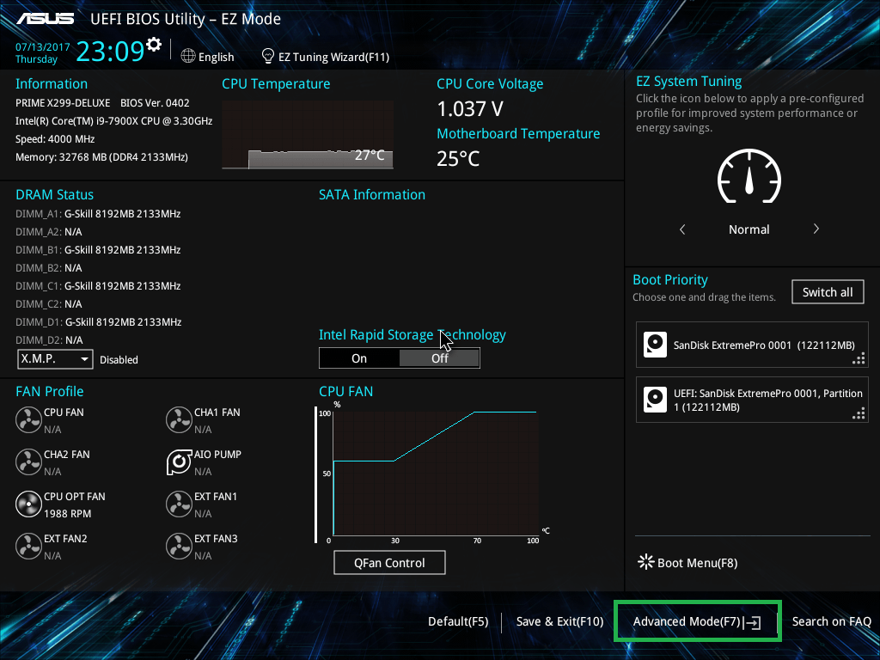Click the CHA2 FAN icon

(28, 461)
